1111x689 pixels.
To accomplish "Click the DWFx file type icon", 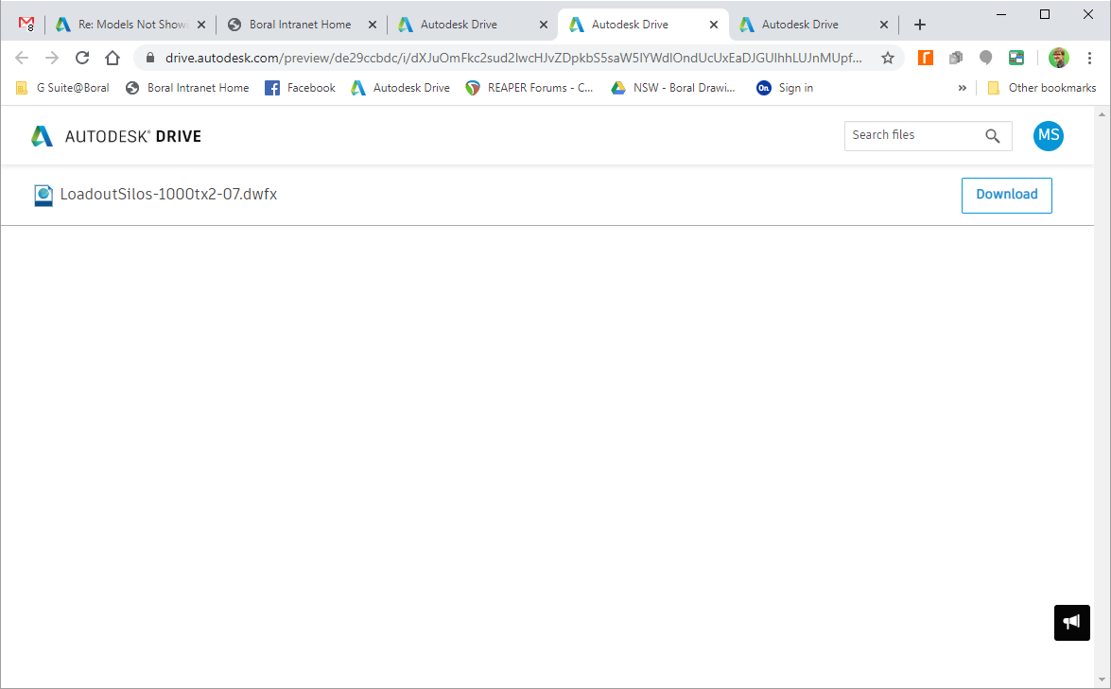I will tap(43, 196).
